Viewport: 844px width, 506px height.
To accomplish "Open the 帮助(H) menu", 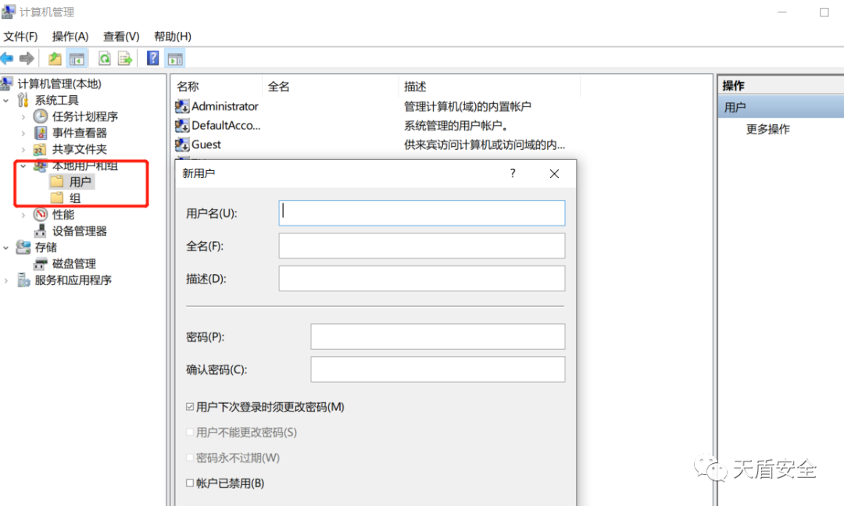I will point(172,37).
